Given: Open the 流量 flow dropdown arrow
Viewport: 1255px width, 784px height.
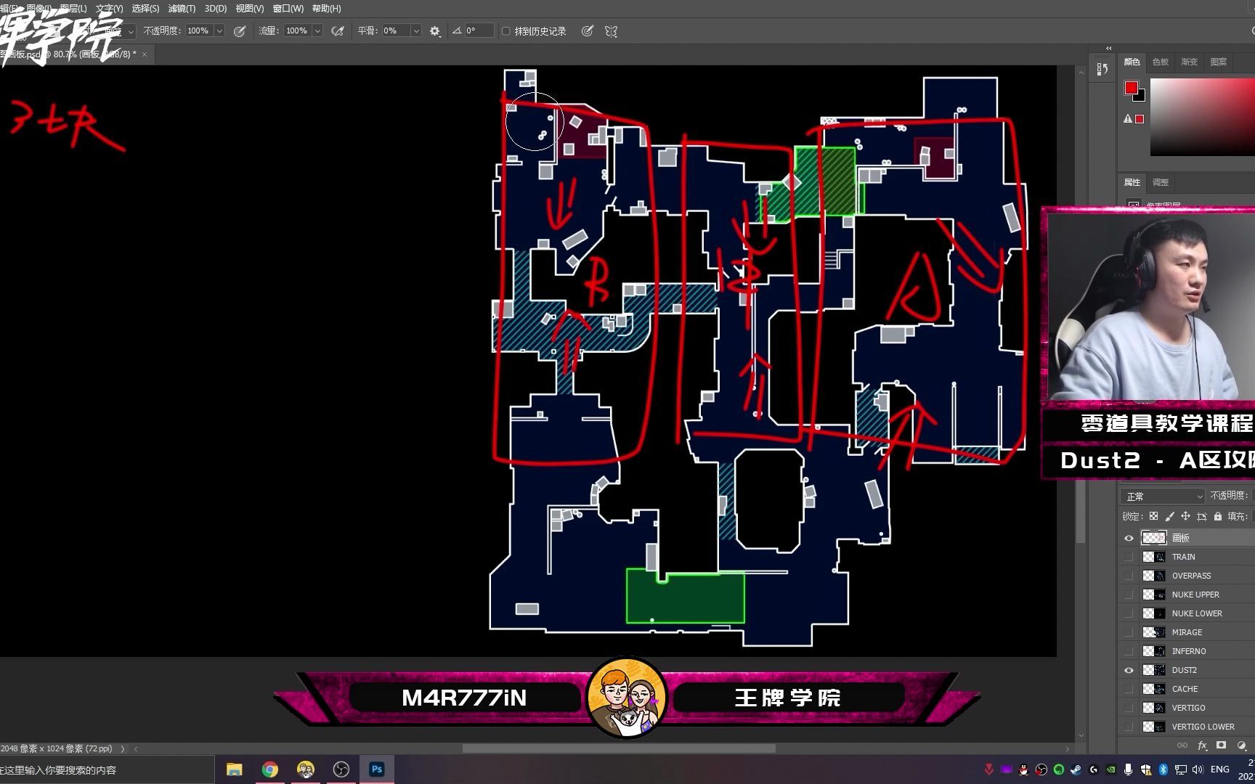Looking at the screenshot, I should tap(317, 31).
